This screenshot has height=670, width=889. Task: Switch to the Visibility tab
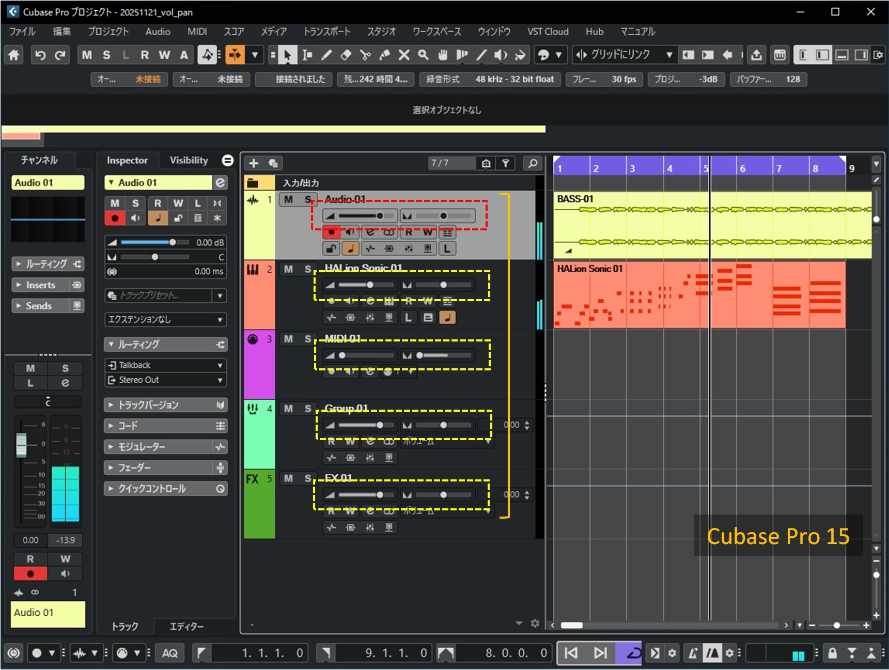click(189, 160)
